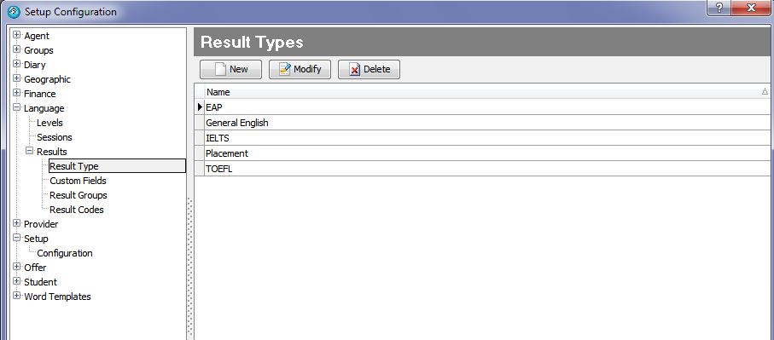
Task: Click the help question mark button
Action: click(719, 8)
